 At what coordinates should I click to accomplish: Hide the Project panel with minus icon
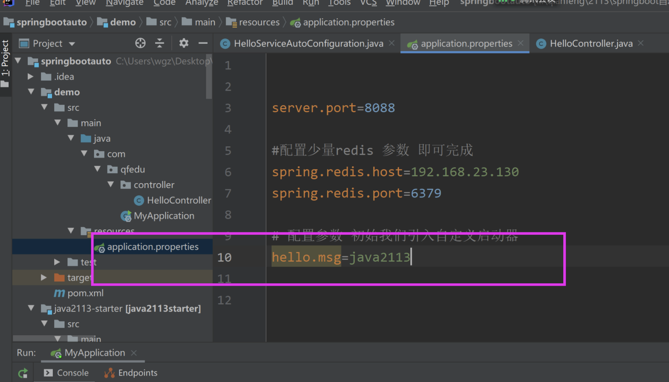pos(203,43)
